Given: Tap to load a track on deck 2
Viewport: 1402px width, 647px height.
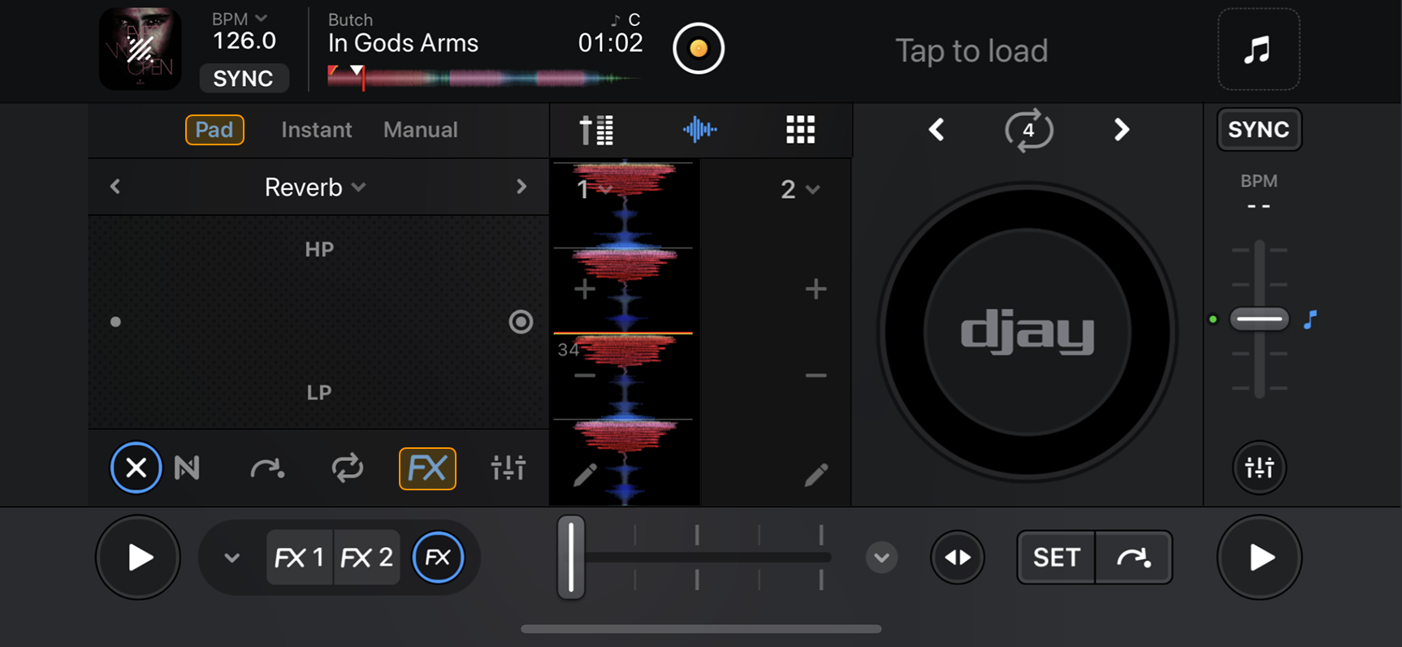Looking at the screenshot, I should pos(971,50).
